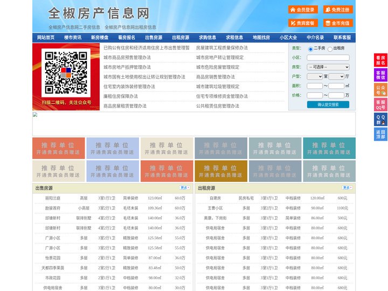Image resolution: width=388 pixels, height=291 pixels.
Task: Open 楼市资讯 navigation item
Action: click(x=73, y=37)
